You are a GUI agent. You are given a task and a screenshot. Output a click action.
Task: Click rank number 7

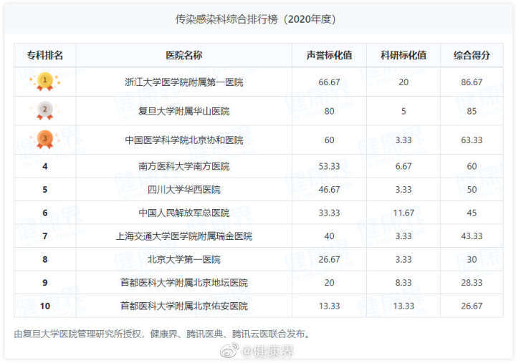pyautogui.click(x=44, y=236)
